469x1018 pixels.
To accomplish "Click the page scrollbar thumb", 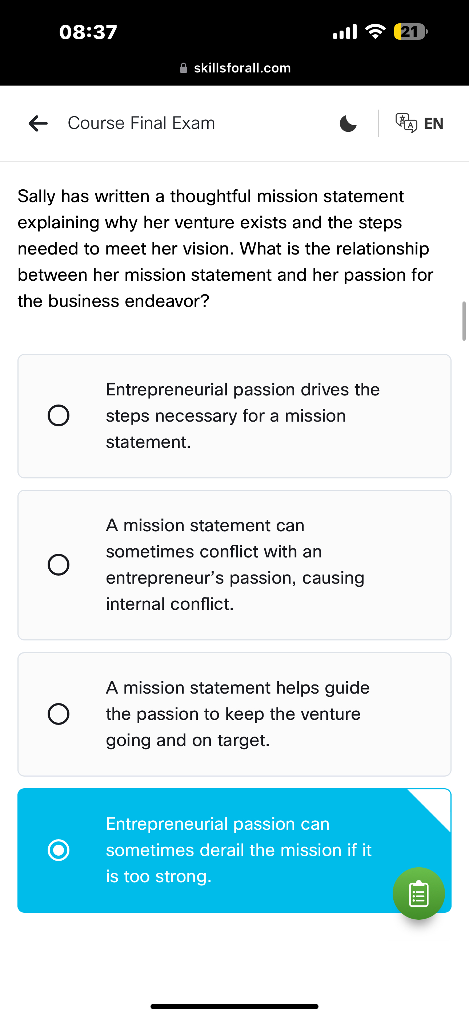I will (464, 321).
